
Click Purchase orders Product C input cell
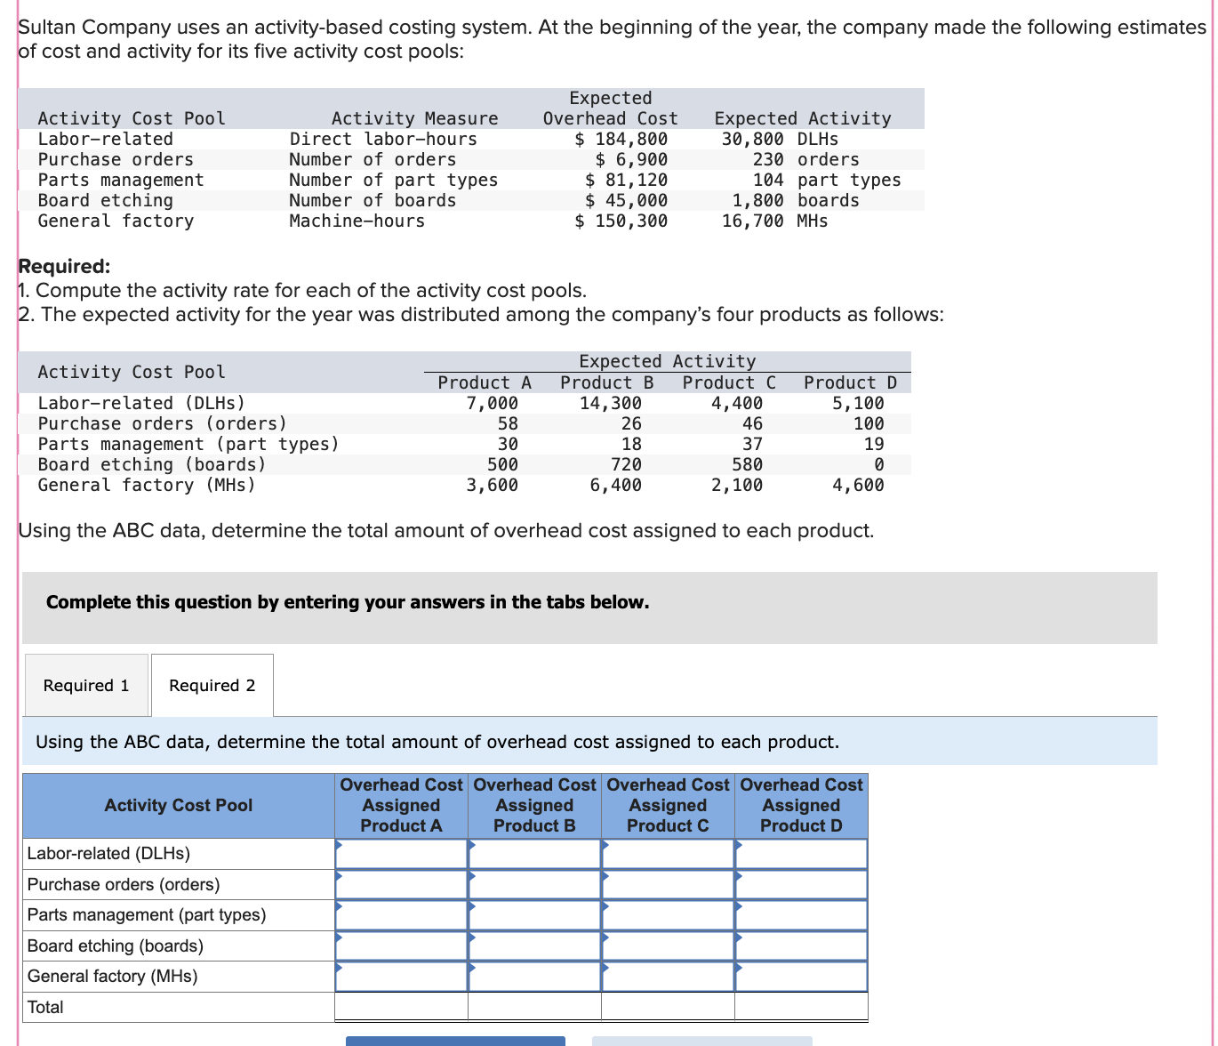[x=668, y=884]
